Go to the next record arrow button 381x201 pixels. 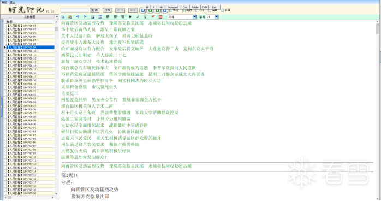pyautogui.click(x=157, y=10)
